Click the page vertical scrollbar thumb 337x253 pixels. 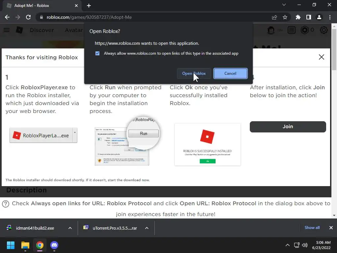334,49
